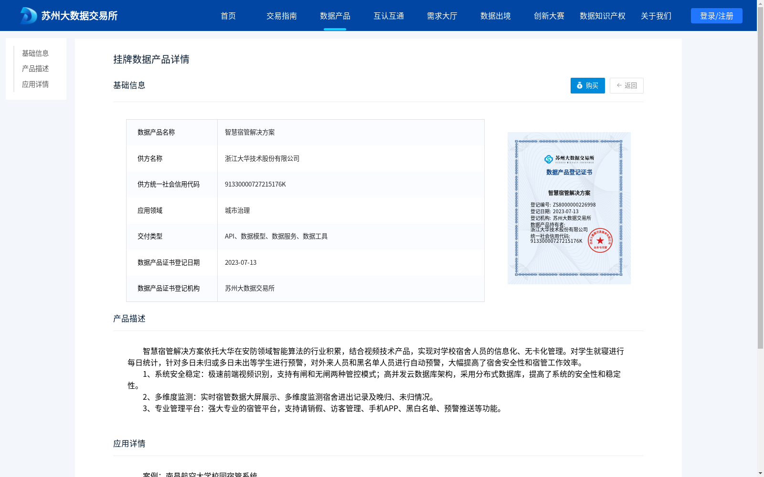Click the scrollbar down arrow

pos(760,473)
